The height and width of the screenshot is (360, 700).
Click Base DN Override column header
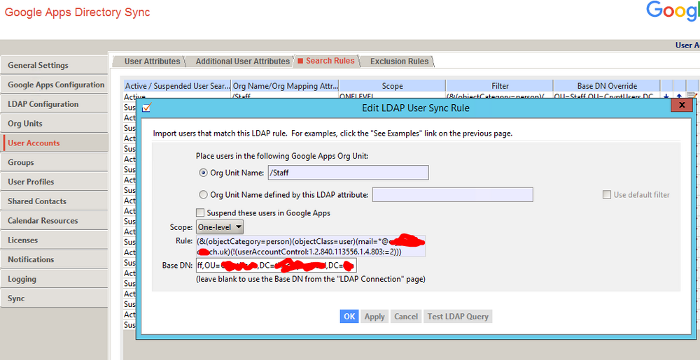pos(607,86)
